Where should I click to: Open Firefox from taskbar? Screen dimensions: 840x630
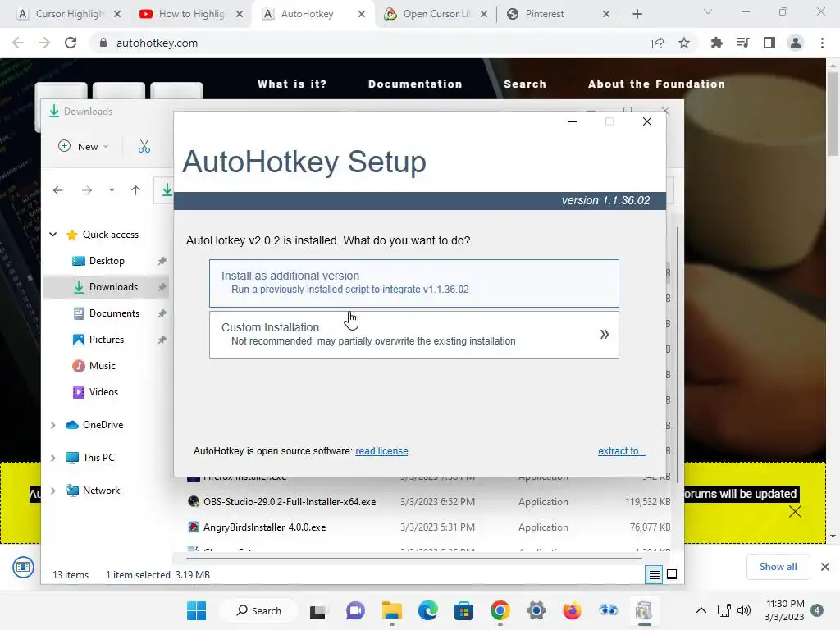572,610
